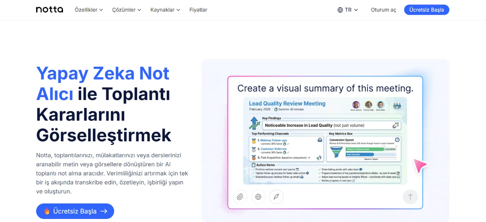Image resolution: width=486 pixels, height=222 pixels.
Task: Click the Webinar Follow-ups link text
Action: [273, 140]
